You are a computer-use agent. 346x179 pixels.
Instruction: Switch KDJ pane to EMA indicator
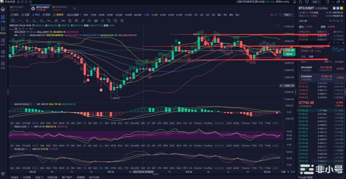[x=18, y=168]
